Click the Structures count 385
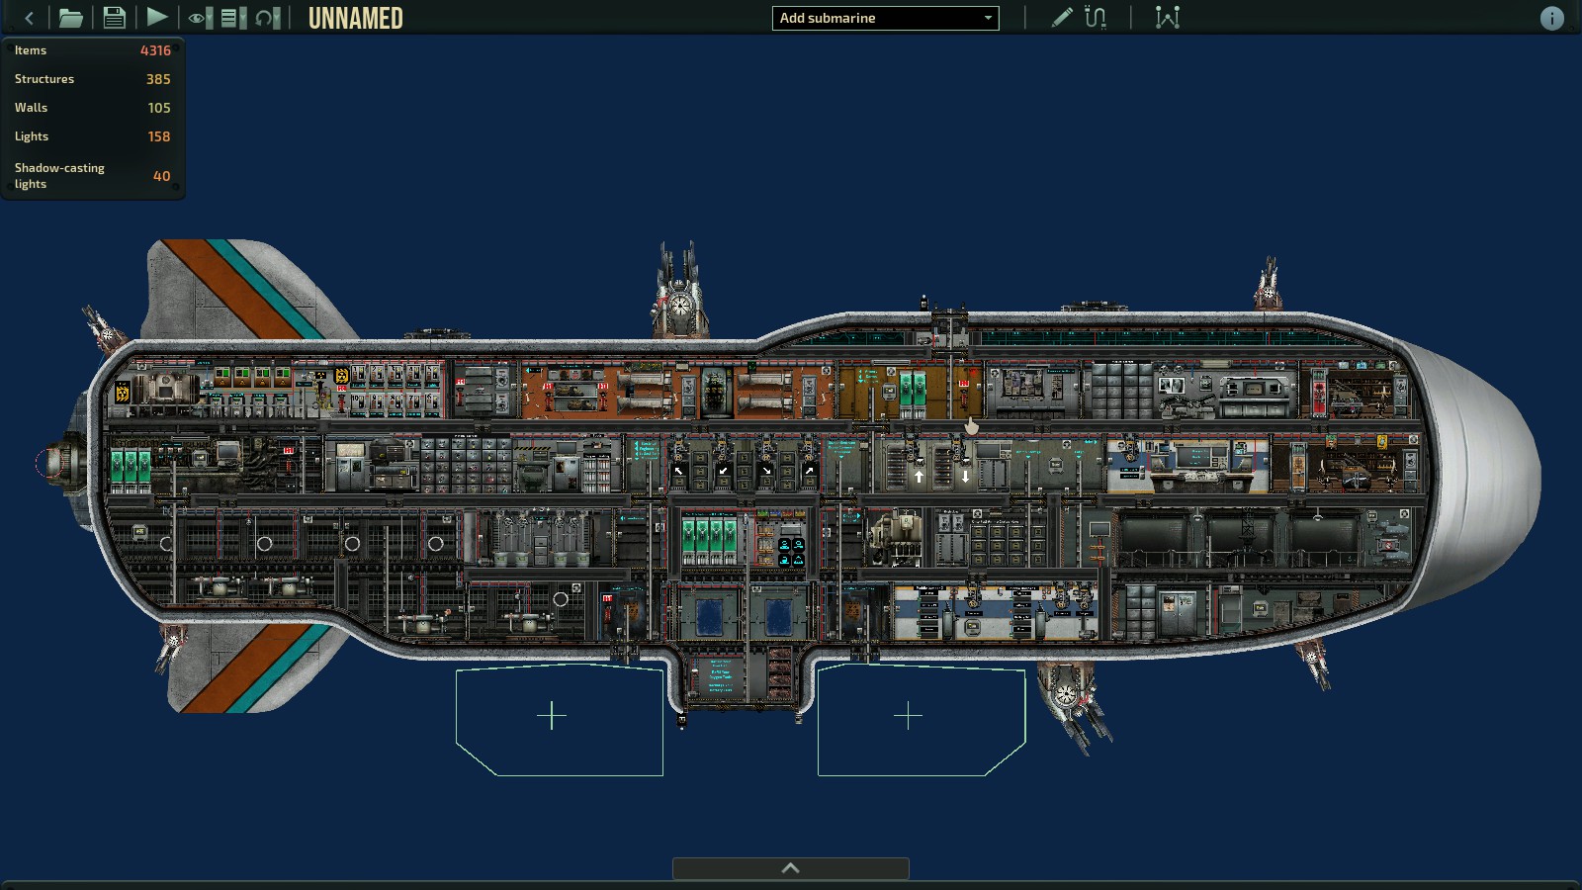This screenshot has height=890, width=1582. [158, 79]
